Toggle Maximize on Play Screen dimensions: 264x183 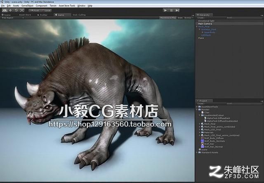tap(168, 18)
